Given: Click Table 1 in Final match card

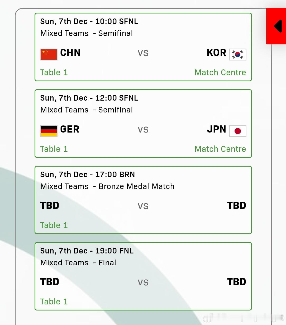Looking at the screenshot, I should 54,302.
